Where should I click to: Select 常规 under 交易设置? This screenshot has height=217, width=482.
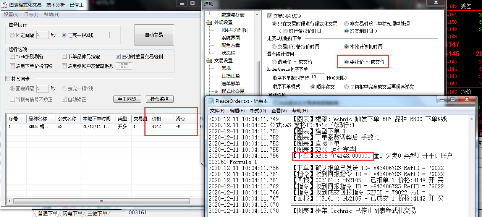pos(226,68)
